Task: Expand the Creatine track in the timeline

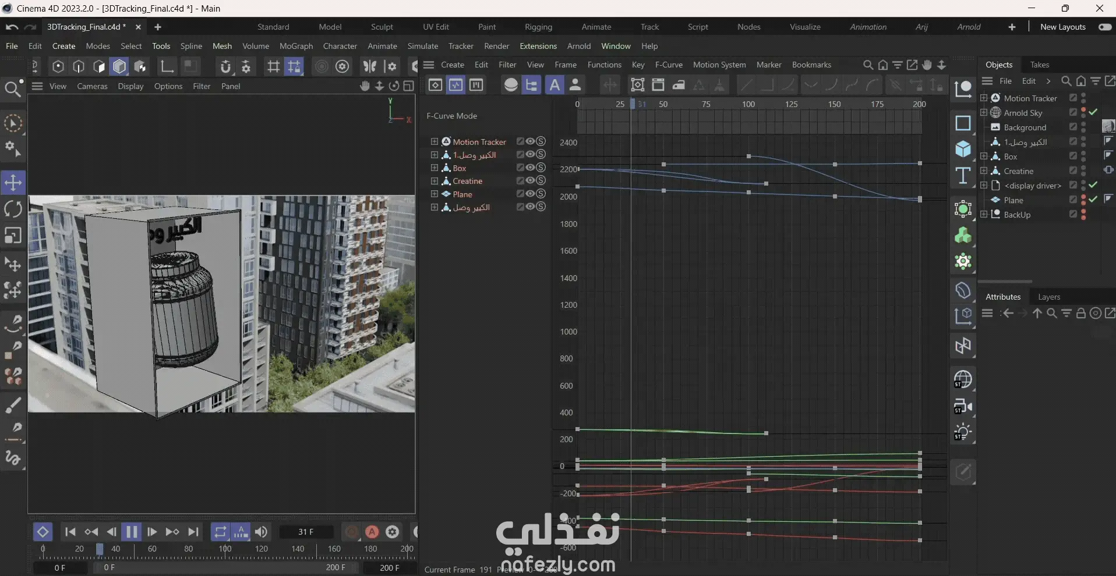Action: pos(434,181)
